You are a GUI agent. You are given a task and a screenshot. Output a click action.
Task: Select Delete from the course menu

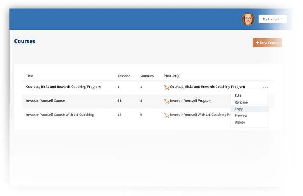(240, 122)
